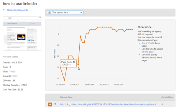The width and height of the screenshot is (177, 107).
Task: Open the Add a CTA link
Action: tap(147, 43)
